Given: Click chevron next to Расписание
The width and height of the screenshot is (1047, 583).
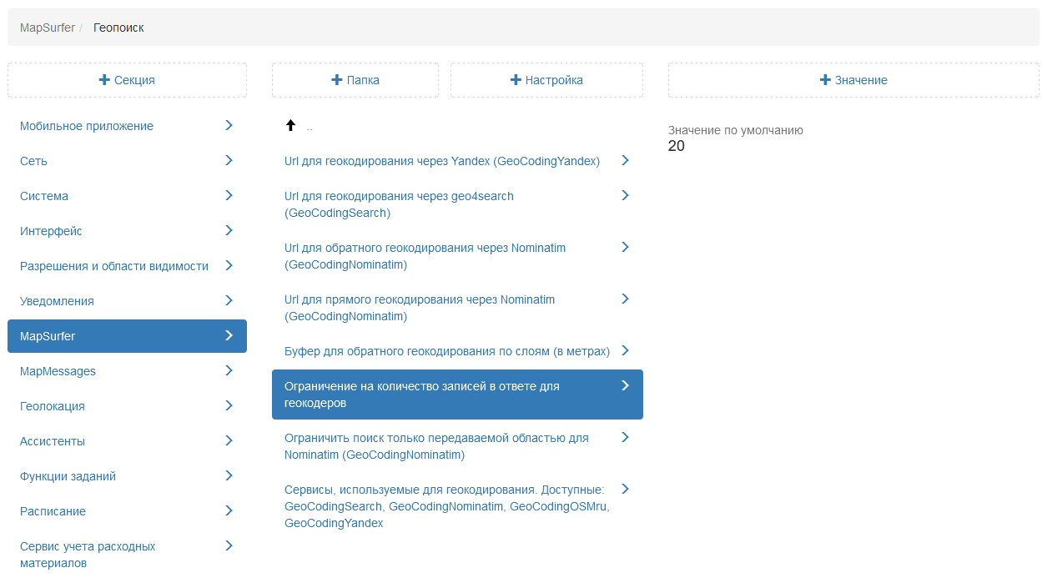Looking at the screenshot, I should click(229, 510).
